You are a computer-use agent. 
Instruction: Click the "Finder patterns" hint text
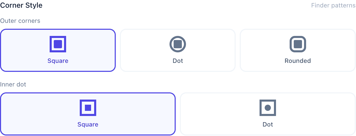coord(333,5)
